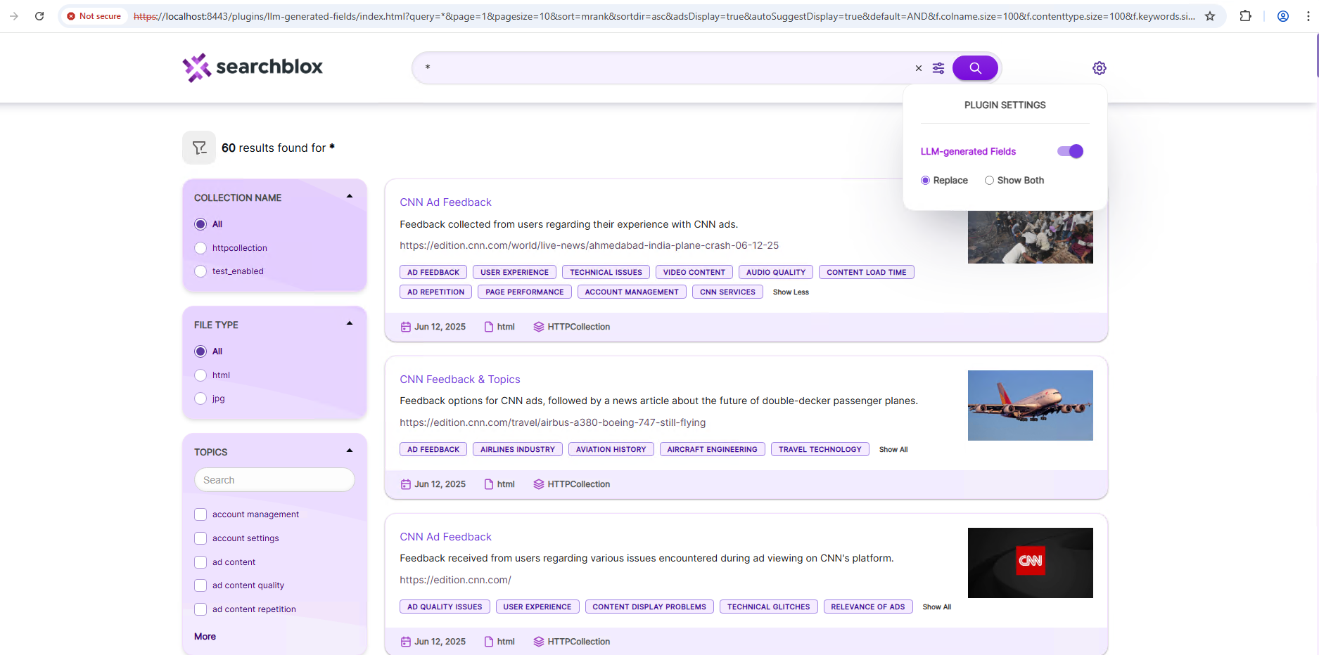Focus the Topics search box

coord(274,480)
